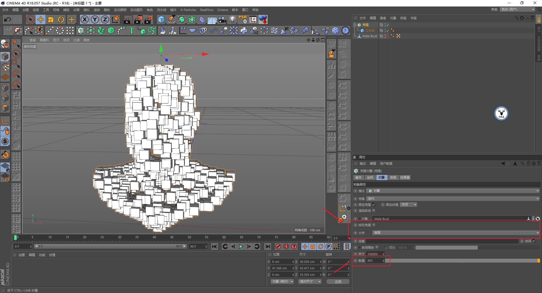Open the 运动图形 menu
The image size is (542, 293).
click(136, 10)
